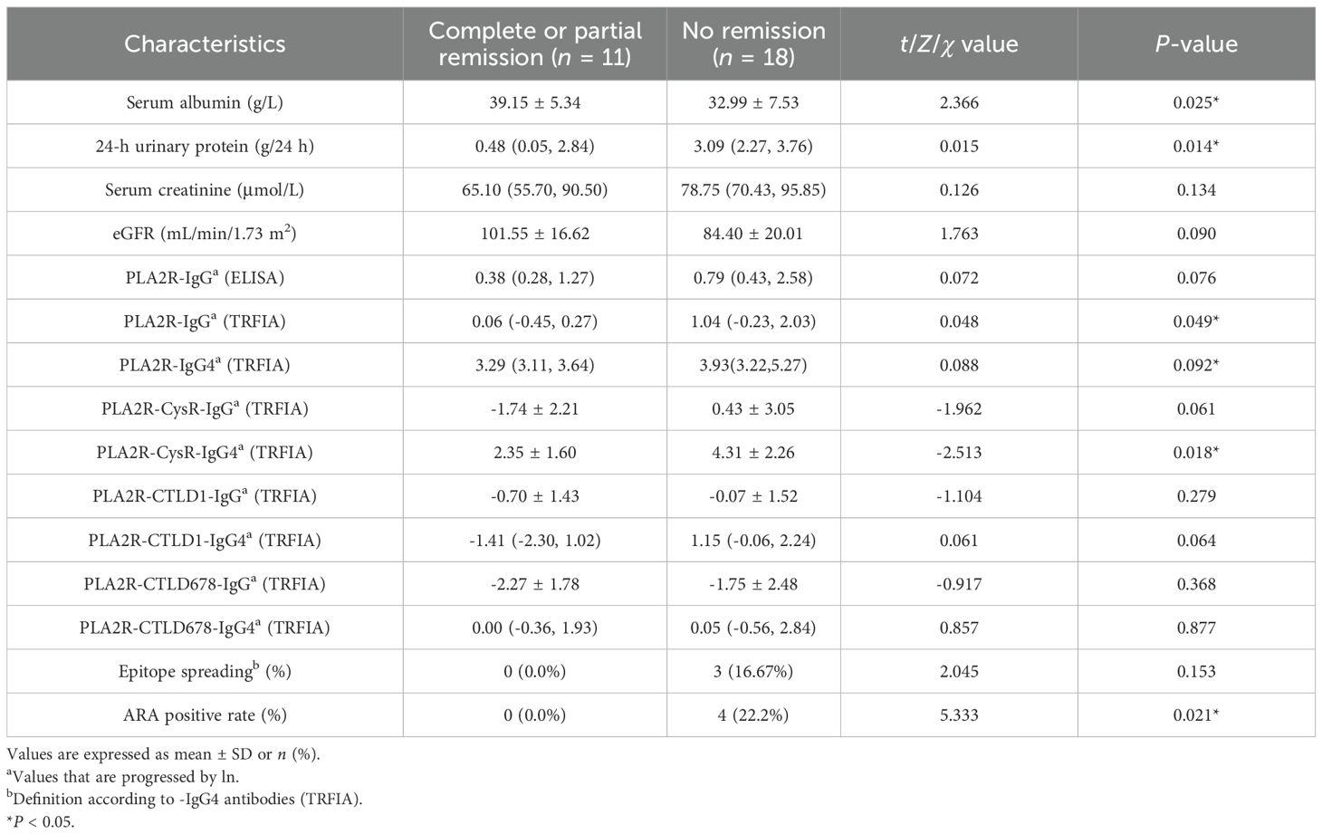
Task: Click the 39.15 ± 5.34 serum albumin cell
Action: [x=535, y=102]
